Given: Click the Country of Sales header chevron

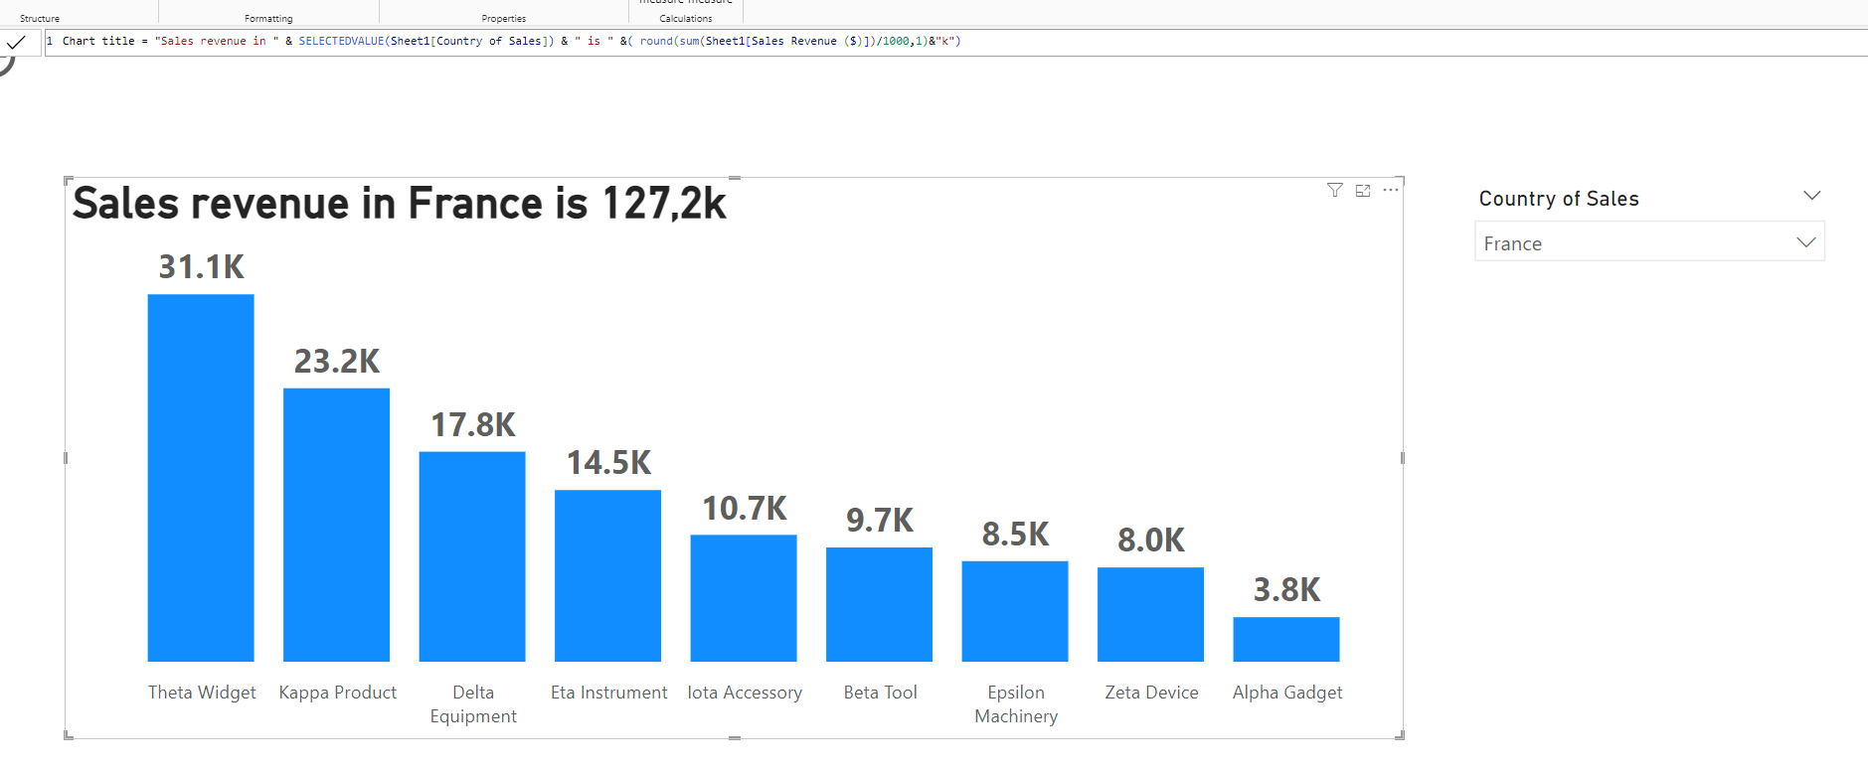Looking at the screenshot, I should tap(1811, 196).
